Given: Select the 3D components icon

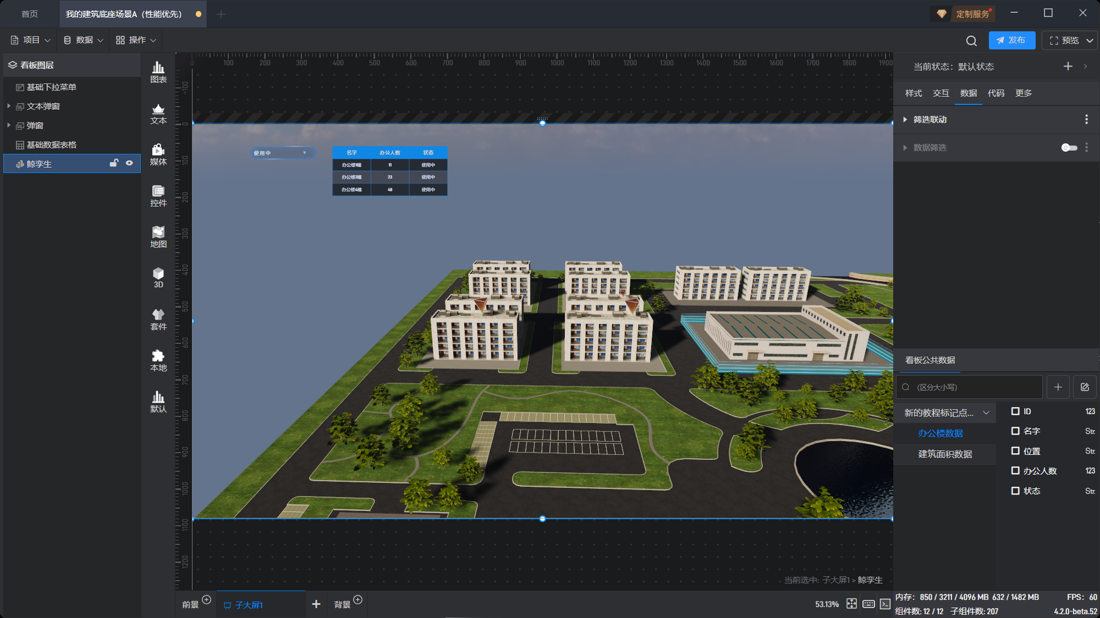Looking at the screenshot, I should 158,277.
